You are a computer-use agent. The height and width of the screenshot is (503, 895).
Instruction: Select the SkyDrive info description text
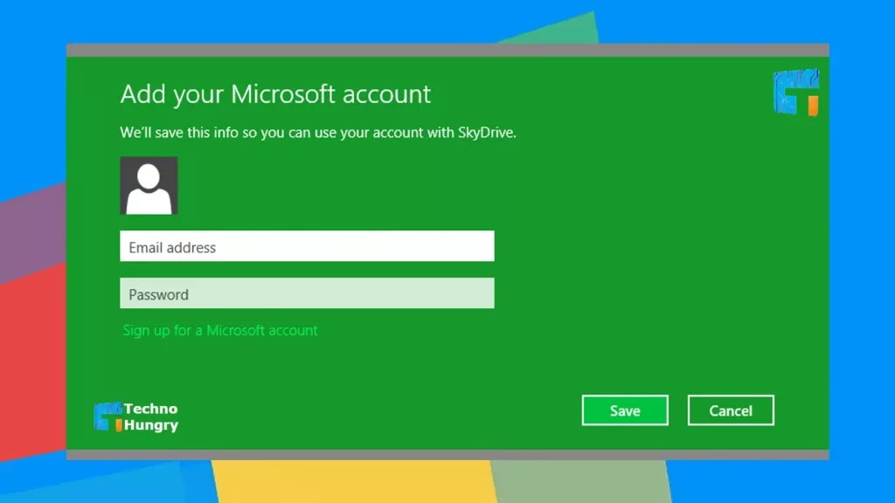tap(318, 133)
